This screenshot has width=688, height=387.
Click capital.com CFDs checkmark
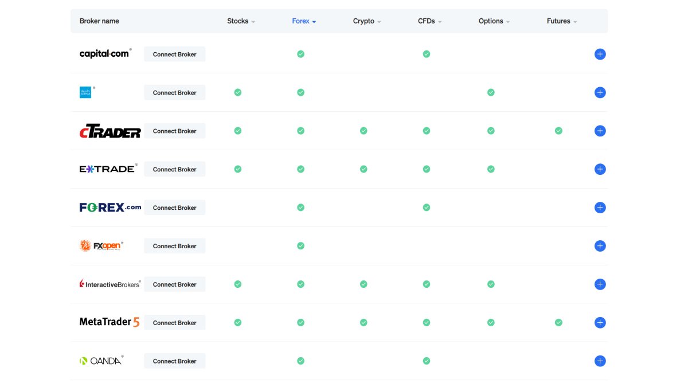click(x=426, y=54)
